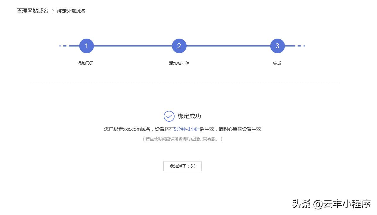Open the 管理网站域名 breadcrumb link
377x215 pixels.
pos(32,11)
